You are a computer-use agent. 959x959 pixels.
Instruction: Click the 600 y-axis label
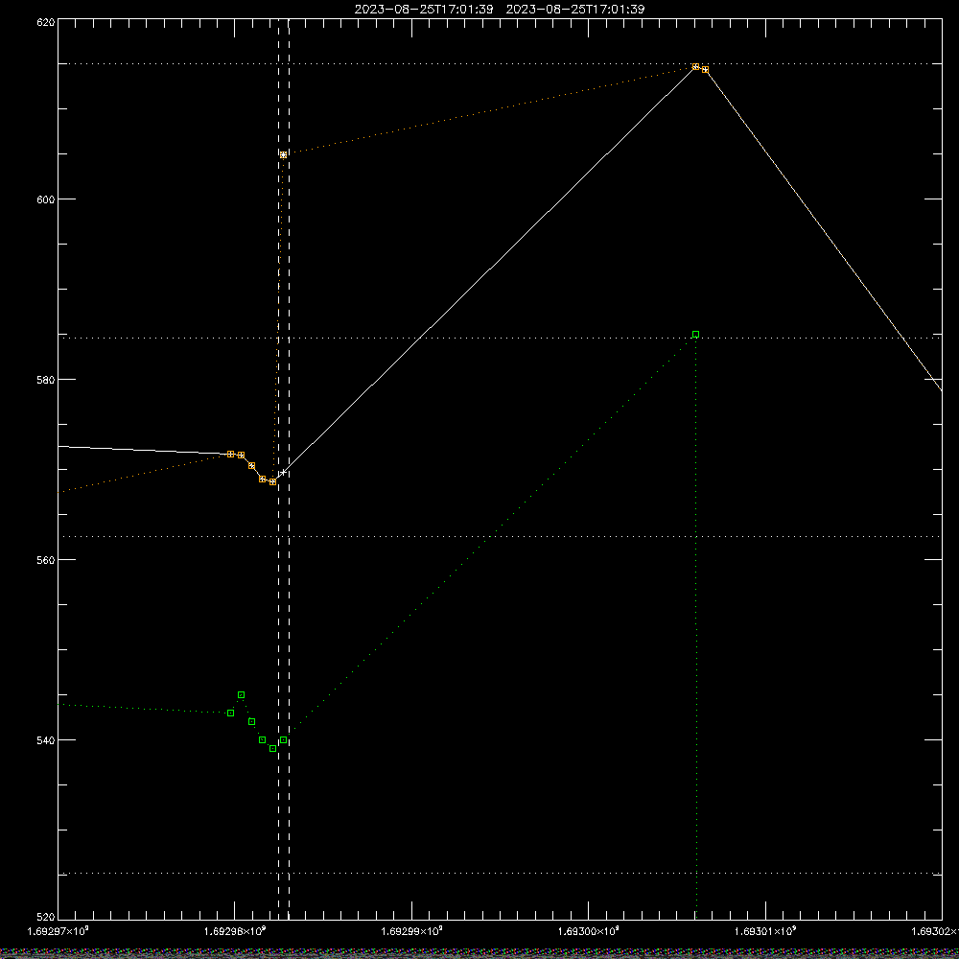pos(46,199)
